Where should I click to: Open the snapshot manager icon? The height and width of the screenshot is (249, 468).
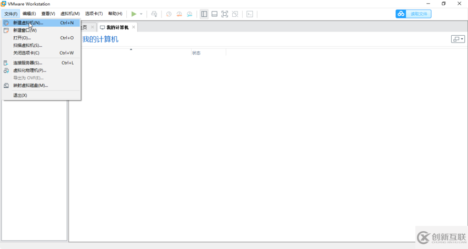pyautogui.click(x=190, y=14)
